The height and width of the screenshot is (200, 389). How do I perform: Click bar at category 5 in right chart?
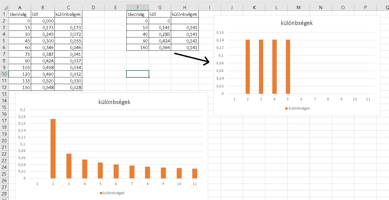click(288, 67)
